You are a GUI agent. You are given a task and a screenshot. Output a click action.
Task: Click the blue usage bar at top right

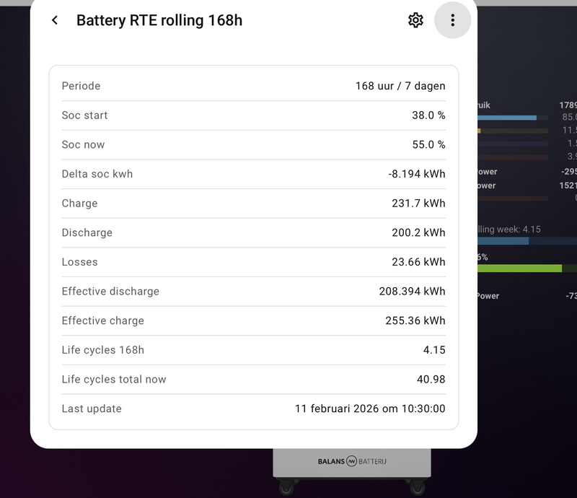point(507,118)
